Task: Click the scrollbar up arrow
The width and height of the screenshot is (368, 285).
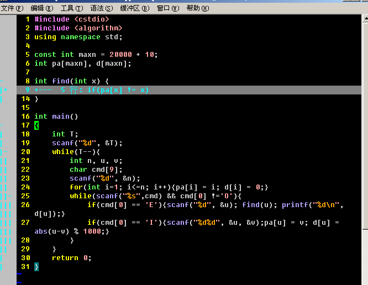Action: click(365, 18)
